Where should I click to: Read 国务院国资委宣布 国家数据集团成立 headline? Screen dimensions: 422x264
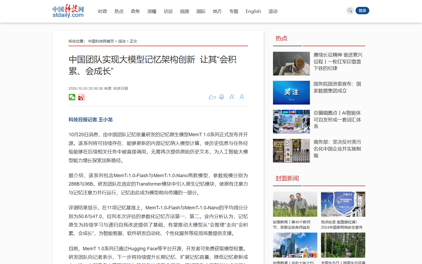337,87
